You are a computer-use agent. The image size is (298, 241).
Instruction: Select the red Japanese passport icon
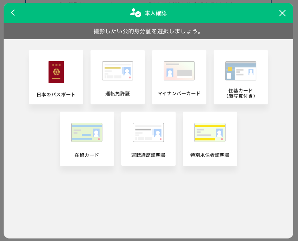56,72
